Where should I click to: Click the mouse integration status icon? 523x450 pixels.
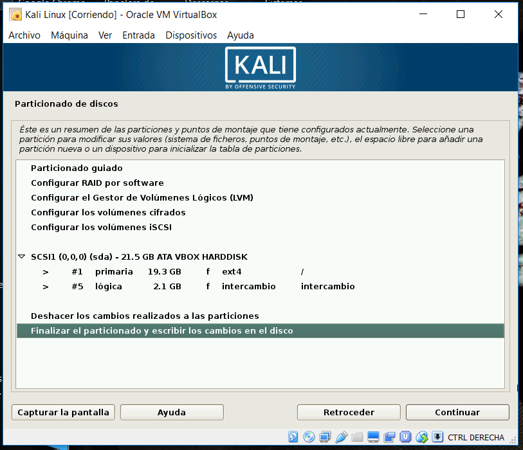(x=422, y=437)
